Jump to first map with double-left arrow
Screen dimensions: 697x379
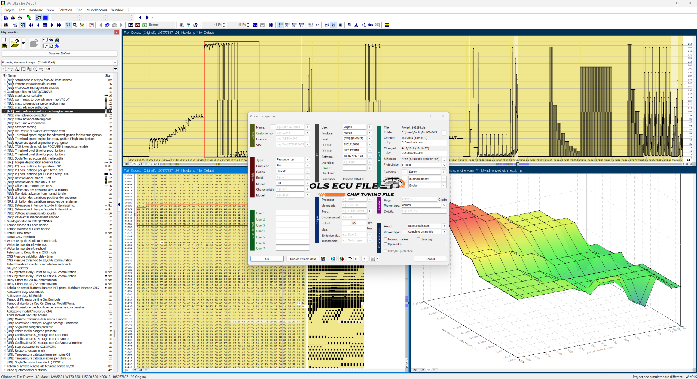click(31, 25)
